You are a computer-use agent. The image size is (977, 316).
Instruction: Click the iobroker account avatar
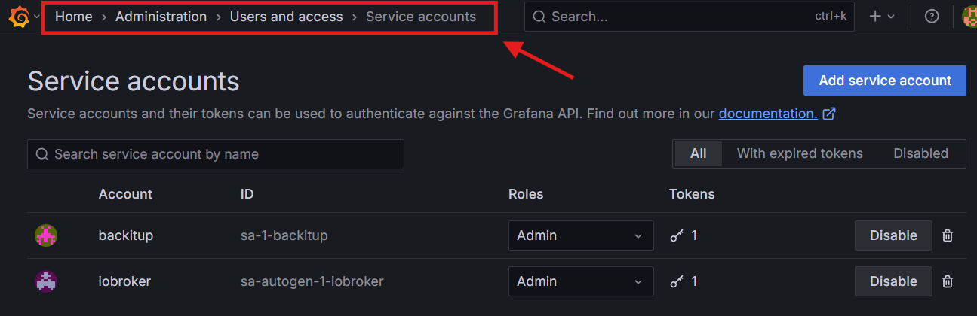pos(46,281)
